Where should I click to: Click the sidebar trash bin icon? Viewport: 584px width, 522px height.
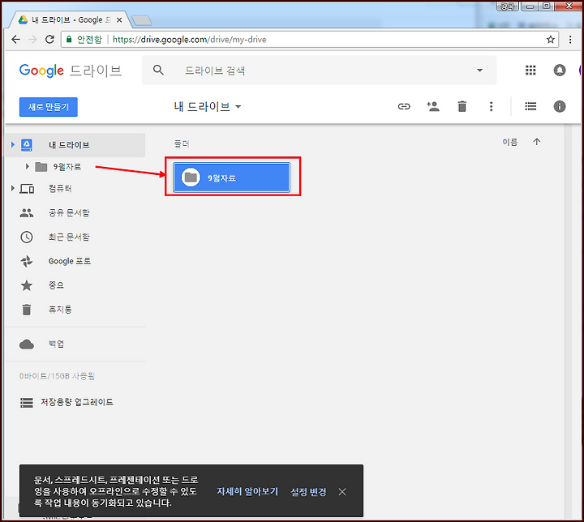click(27, 310)
